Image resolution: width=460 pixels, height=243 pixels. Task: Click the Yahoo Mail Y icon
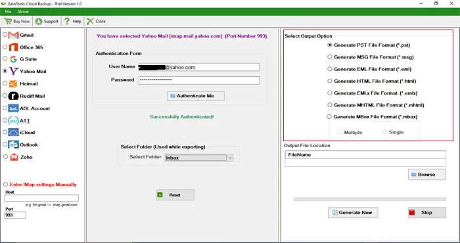point(14,71)
